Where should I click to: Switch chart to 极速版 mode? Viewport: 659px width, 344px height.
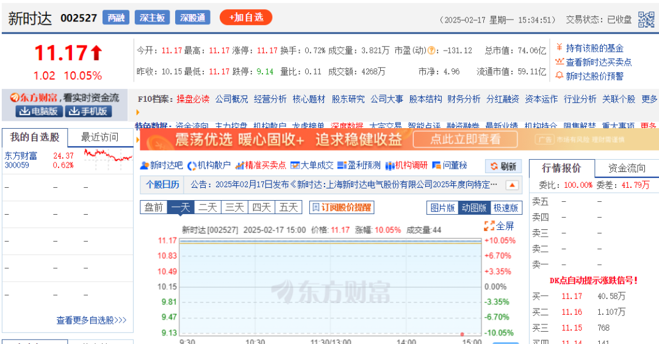coord(506,207)
